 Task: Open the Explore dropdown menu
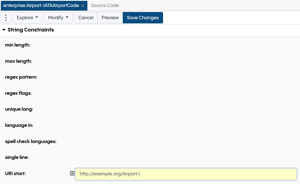(28, 18)
